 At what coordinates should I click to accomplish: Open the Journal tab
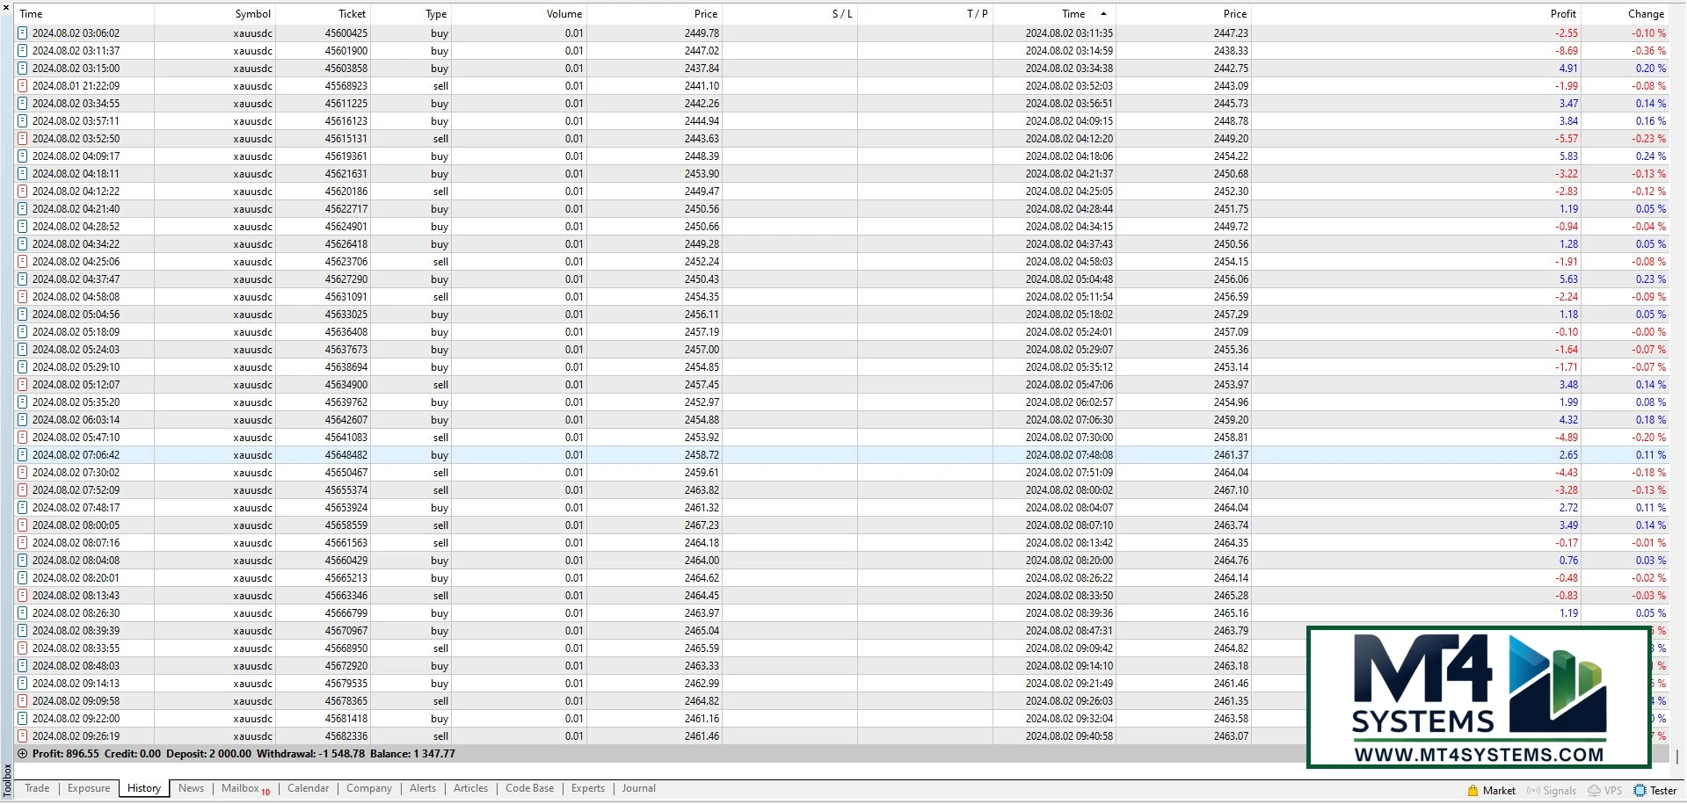pos(638,788)
